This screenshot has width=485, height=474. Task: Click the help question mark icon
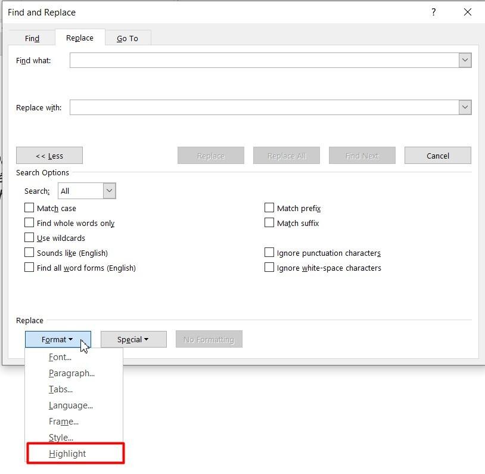[433, 12]
